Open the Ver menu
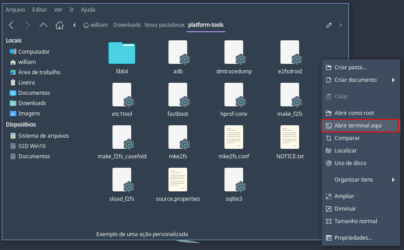 point(58,10)
